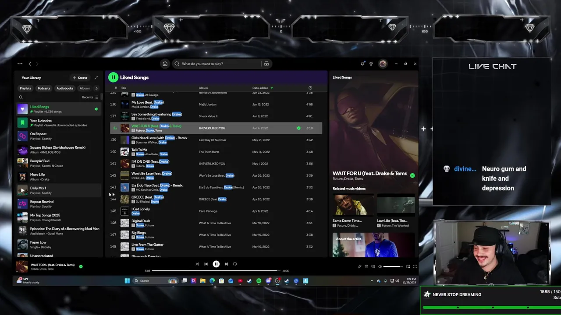Viewport: 561px width, 315px height.
Task: Pause Liked Songs with green header button
Action: (113, 77)
